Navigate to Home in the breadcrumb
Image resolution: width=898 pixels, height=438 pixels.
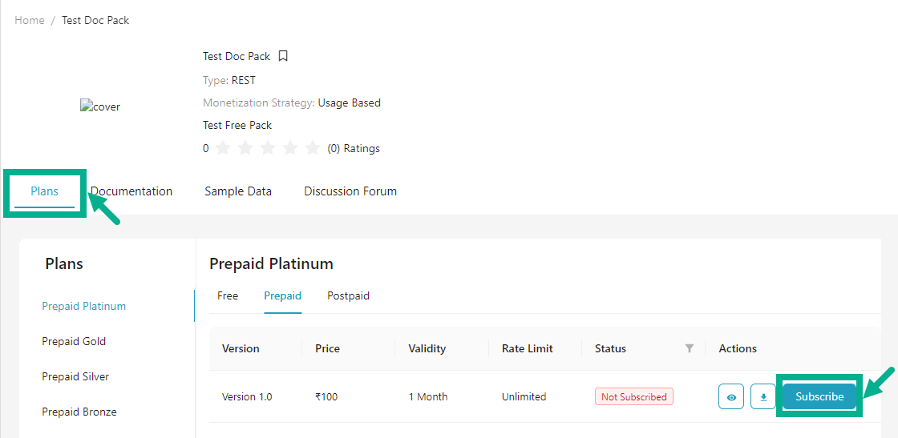tap(30, 20)
